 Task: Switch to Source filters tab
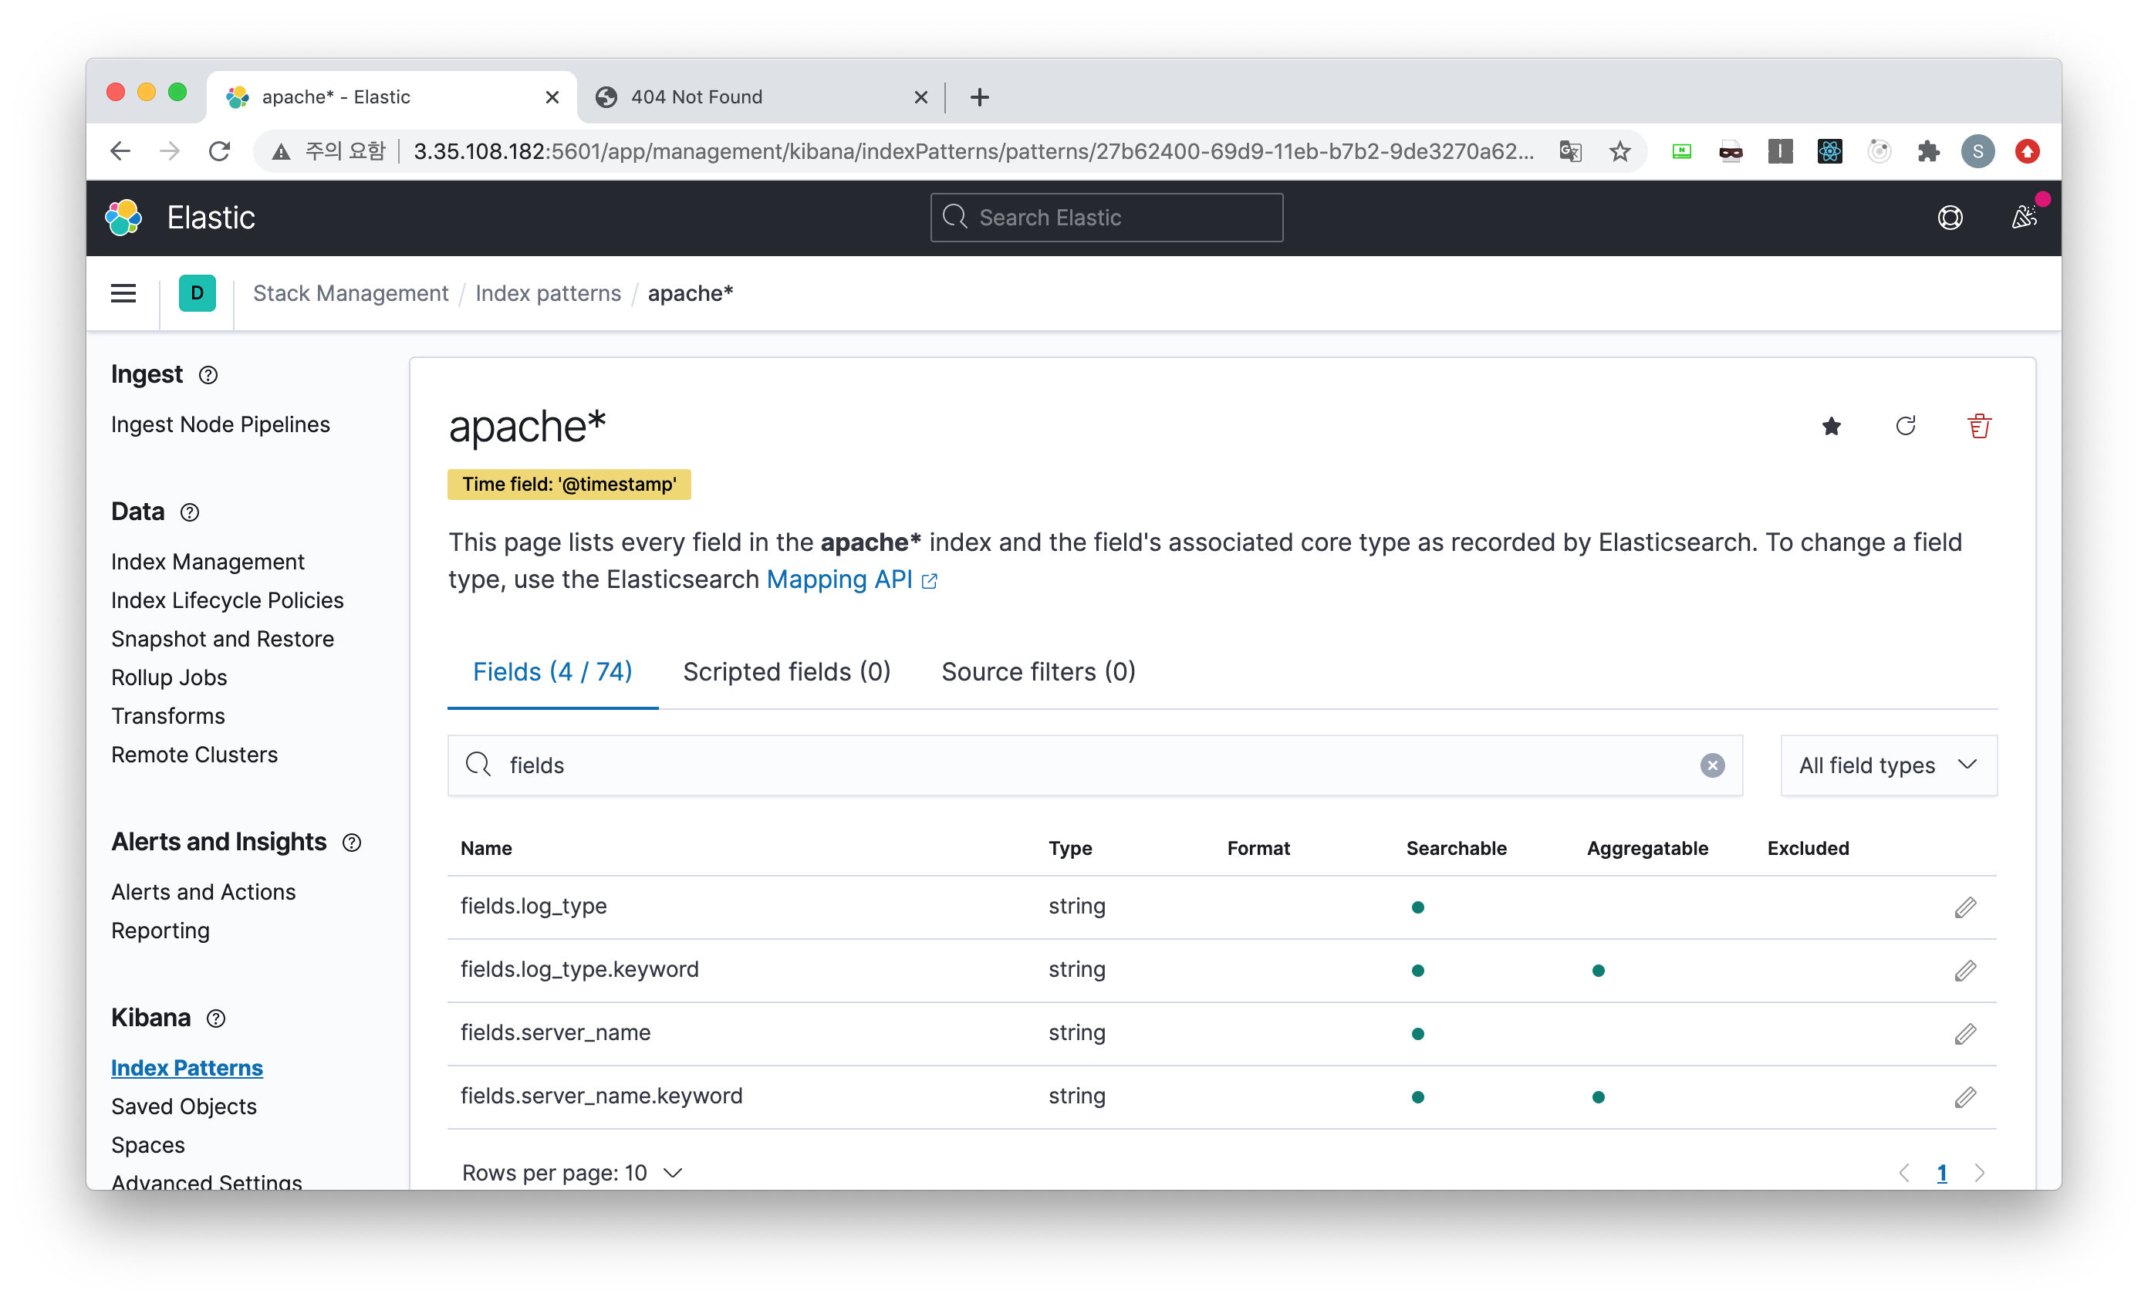point(1039,672)
